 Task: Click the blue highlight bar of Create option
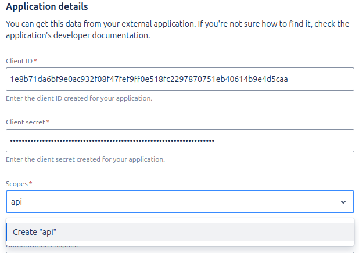tap(6, 232)
